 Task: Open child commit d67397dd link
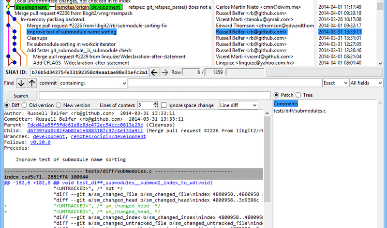tap(85, 130)
